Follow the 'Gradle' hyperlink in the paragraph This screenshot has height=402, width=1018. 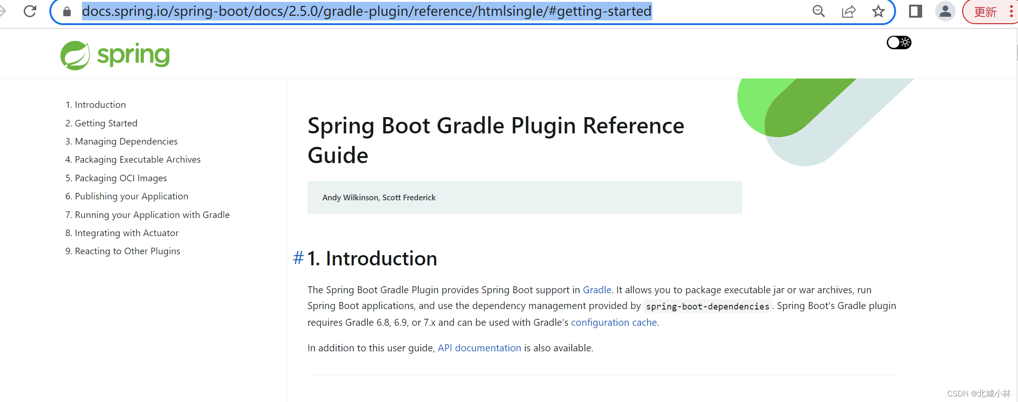(597, 290)
